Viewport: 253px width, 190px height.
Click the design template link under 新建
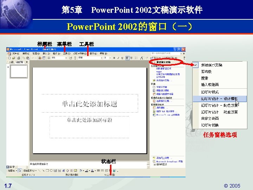click(162, 90)
